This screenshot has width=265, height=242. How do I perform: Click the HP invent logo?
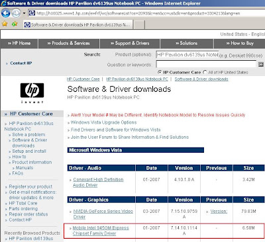[32, 93]
